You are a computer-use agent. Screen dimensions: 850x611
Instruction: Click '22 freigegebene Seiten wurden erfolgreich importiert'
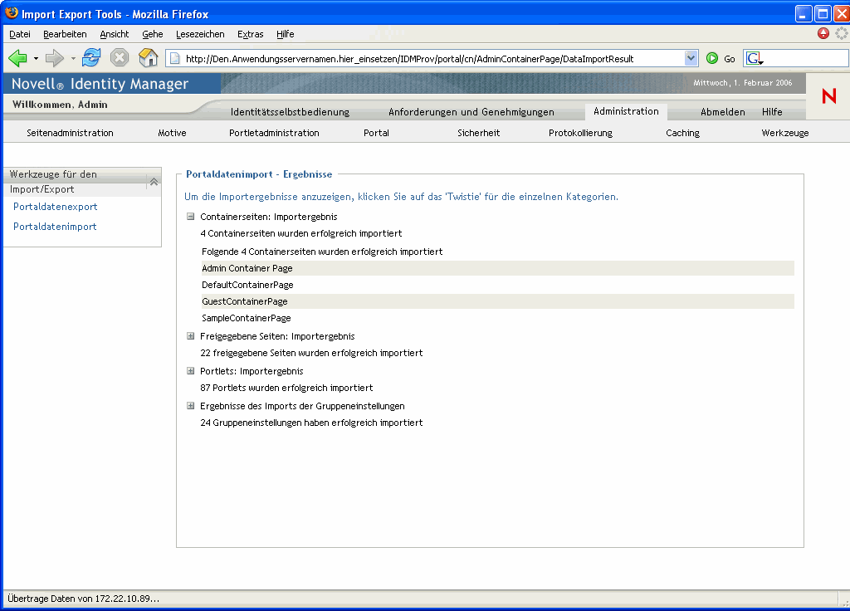point(311,353)
